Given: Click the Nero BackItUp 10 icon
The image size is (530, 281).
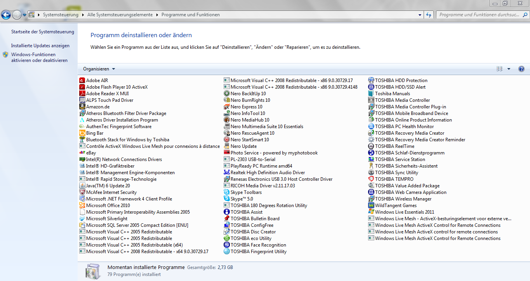Looking at the screenshot, I should pos(227,94).
